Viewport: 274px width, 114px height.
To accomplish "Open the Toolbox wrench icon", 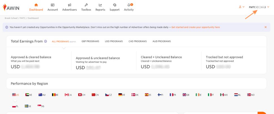I will (x=86, y=5).
